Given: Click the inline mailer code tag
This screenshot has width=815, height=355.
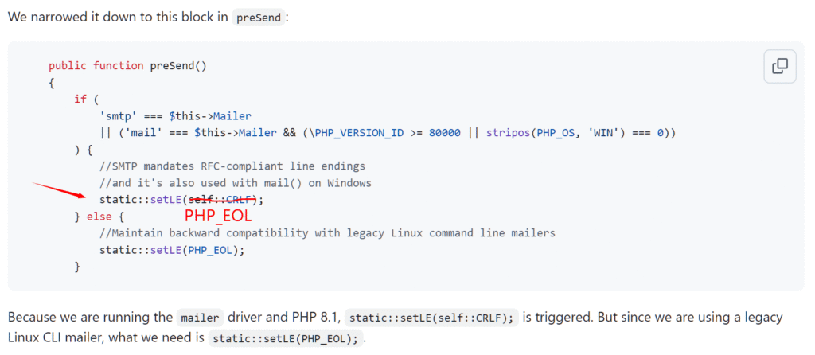Looking at the screenshot, I should point(197,318).
